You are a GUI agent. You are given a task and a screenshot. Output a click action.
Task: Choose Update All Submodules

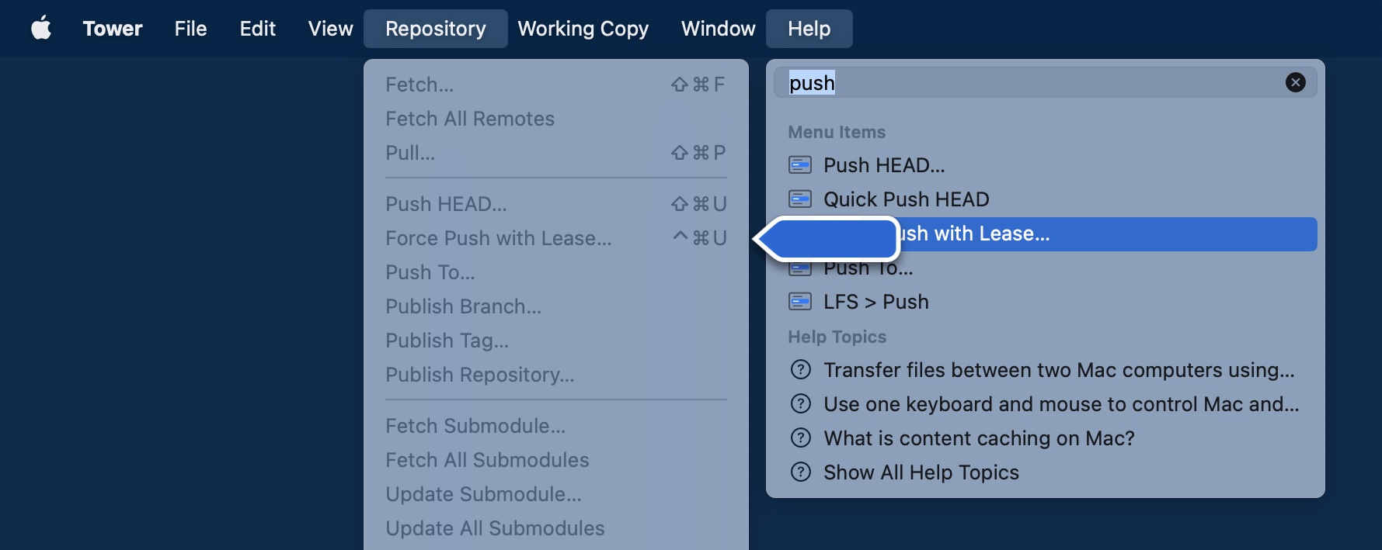[x=495, y=528]
